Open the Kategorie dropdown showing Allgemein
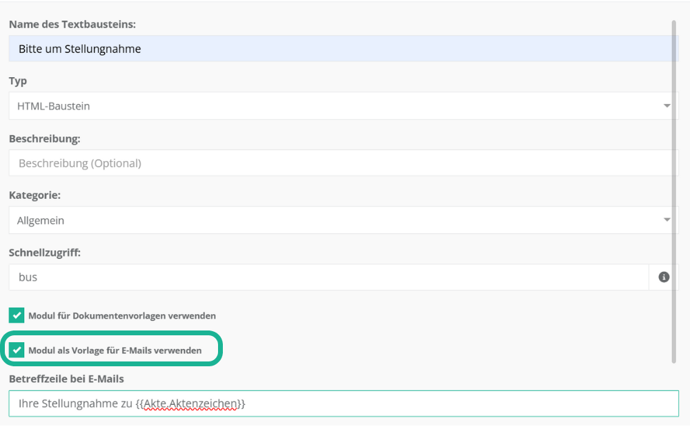The width and height of the screenshot is (690, 431). [331, 220]
